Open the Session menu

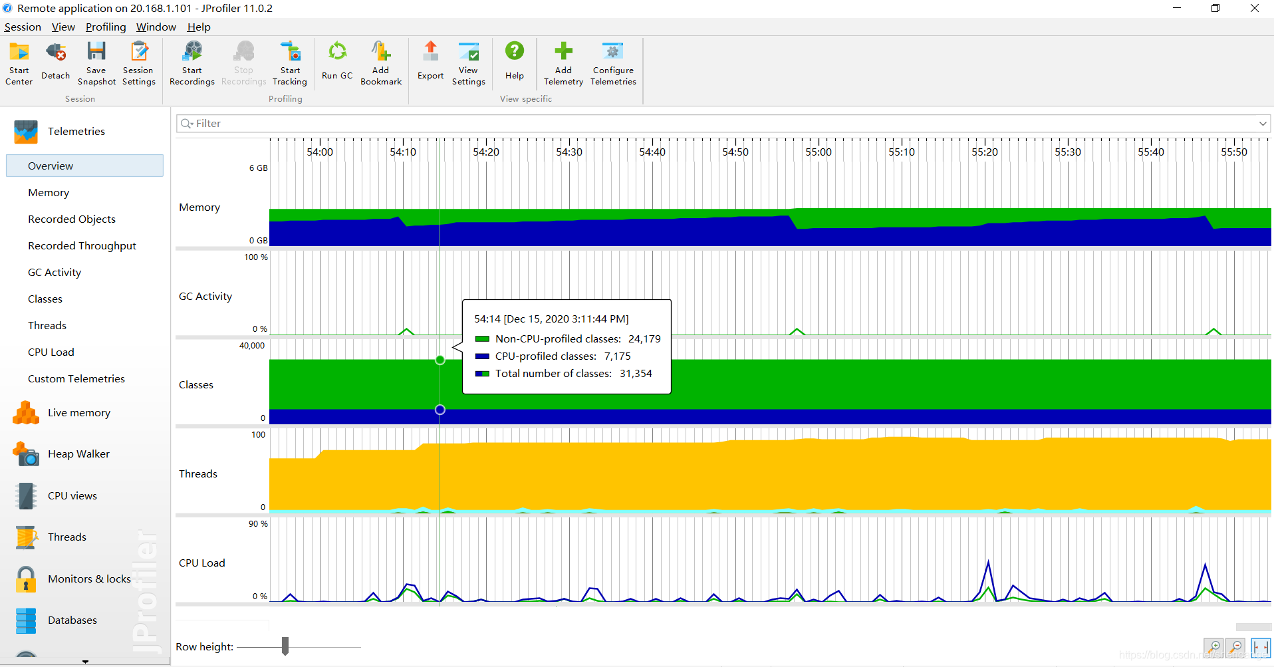23,27
